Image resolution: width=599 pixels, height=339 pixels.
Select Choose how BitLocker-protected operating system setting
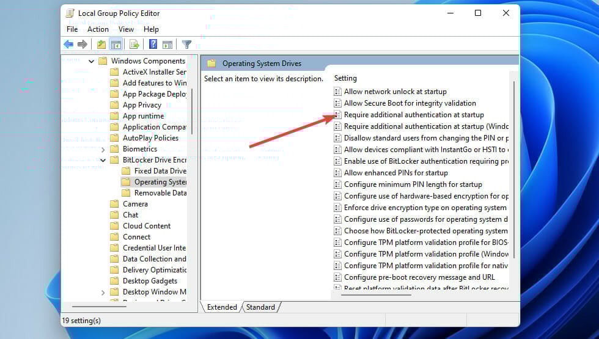[426, 231]
